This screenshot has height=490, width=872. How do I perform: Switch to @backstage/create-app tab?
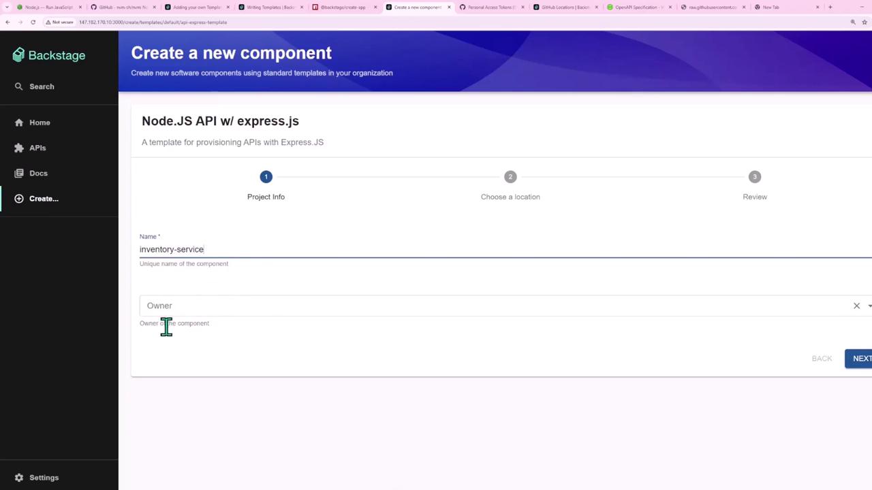(343, 7)
